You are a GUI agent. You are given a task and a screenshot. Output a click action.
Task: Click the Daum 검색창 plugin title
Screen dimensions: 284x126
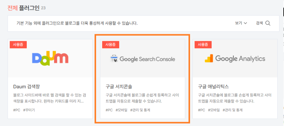[26, 87]
